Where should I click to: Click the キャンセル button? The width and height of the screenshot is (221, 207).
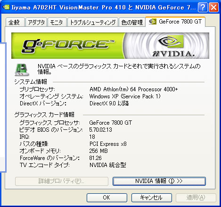[152, 198]
